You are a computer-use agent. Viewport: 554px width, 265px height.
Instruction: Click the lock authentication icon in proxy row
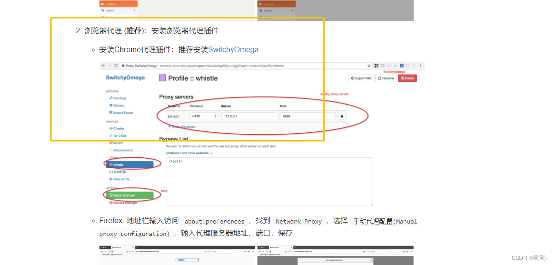point(342,116)
